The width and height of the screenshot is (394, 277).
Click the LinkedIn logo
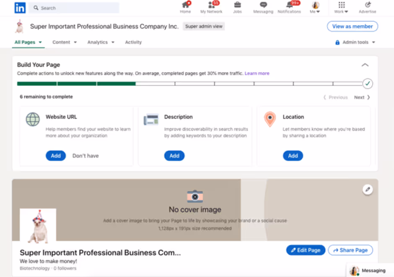point(20,8)
